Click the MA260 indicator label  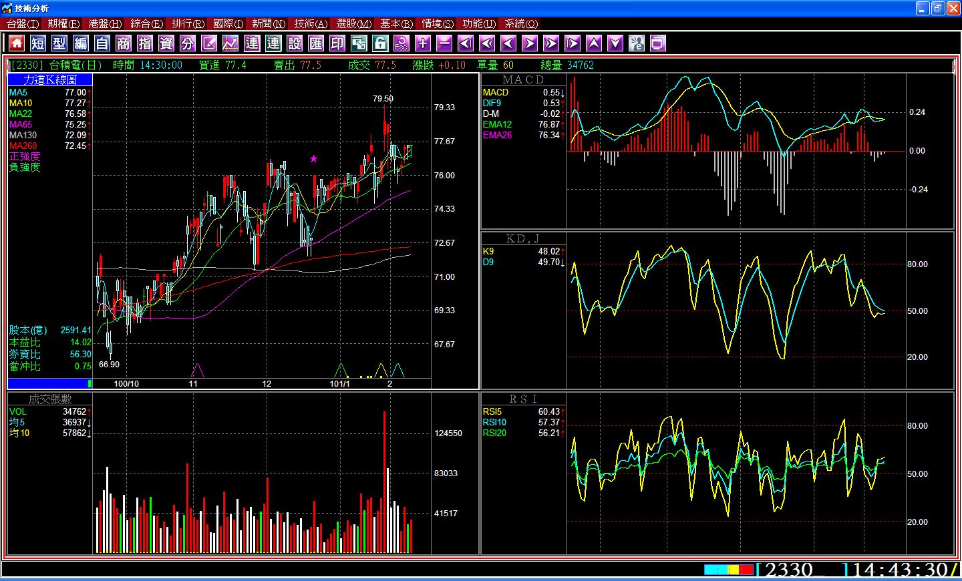click(x=23, y=146)
